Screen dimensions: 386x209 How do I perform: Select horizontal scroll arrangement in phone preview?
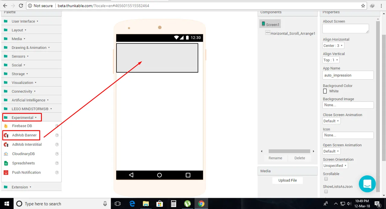[x=157, y=58]
